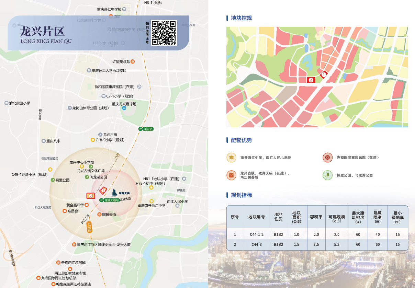Select the 重庆理工大学两江校区 school marker
415x288 pixels.
click(89, 70)
